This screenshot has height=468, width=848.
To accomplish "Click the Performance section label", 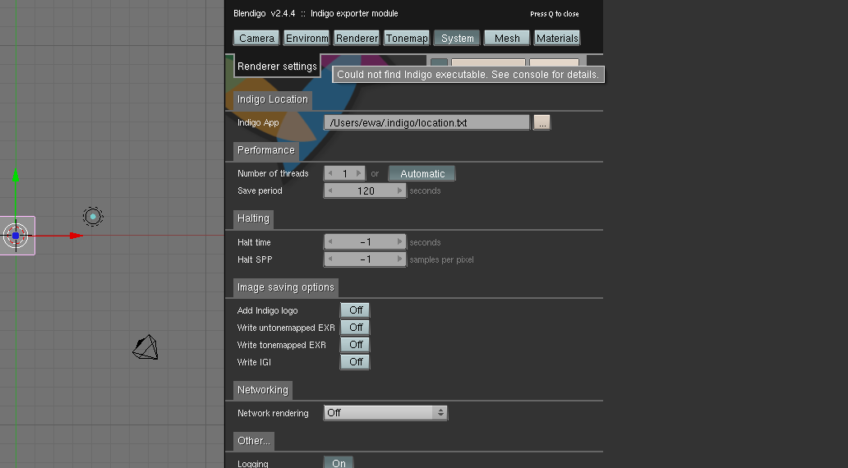I will tap(266, 150).
